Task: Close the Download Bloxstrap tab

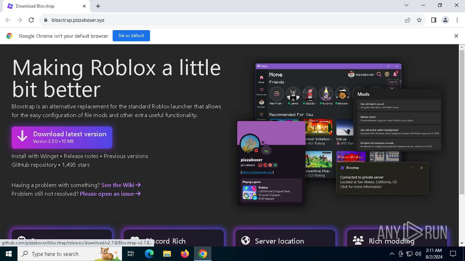Action: coord(84,6)
